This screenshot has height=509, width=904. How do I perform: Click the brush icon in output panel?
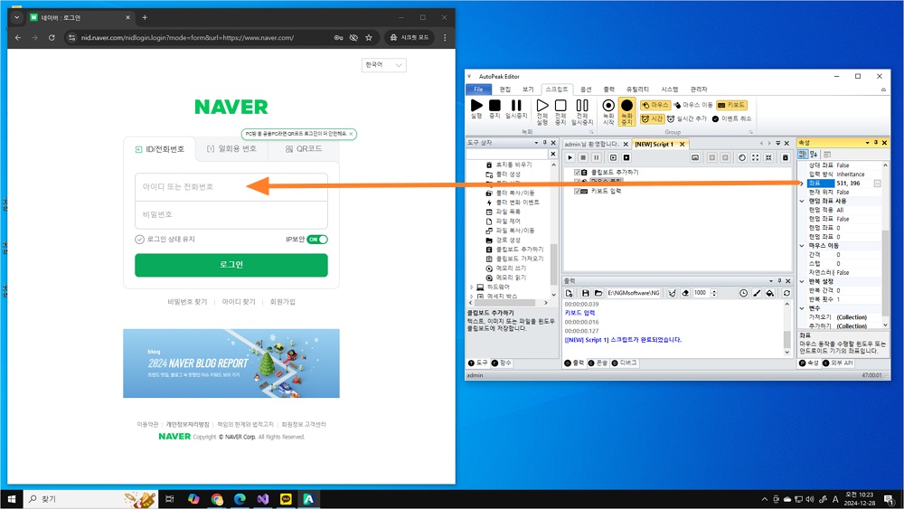[x=757, y=293]
